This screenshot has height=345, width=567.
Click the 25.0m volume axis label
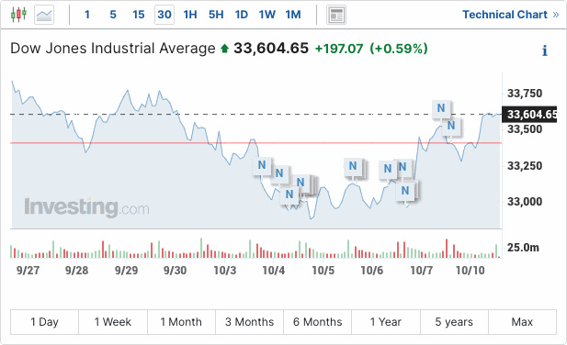[523, 248]
